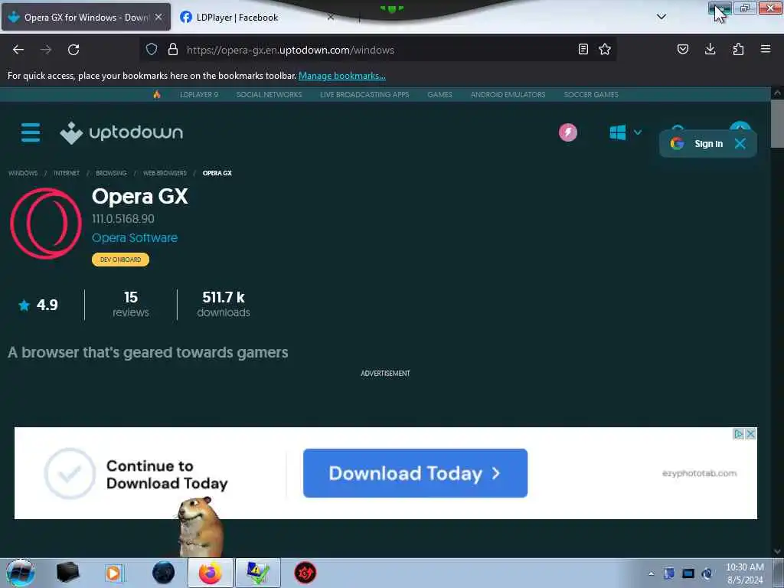
Task: Click WINDOWS breadcrumb link
Action: 23,173
